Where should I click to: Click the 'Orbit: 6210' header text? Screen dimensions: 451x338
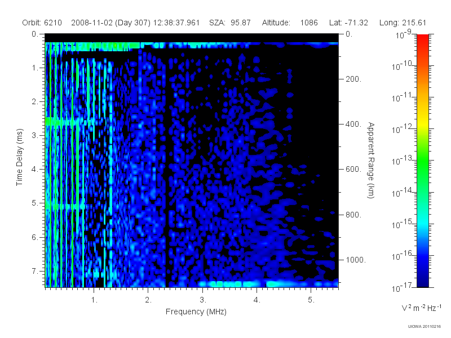pos(42,23)
